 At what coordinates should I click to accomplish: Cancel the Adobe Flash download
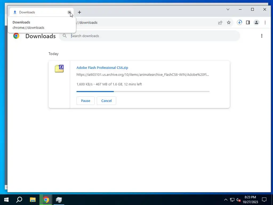click(x=106, y=101)
